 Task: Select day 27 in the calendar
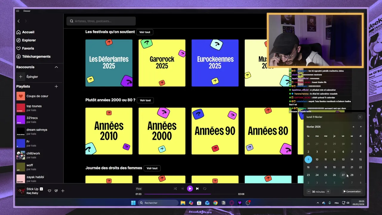343,175
